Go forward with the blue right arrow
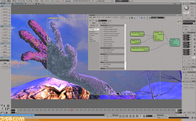The image size is (196, 121). coord(142,18)
